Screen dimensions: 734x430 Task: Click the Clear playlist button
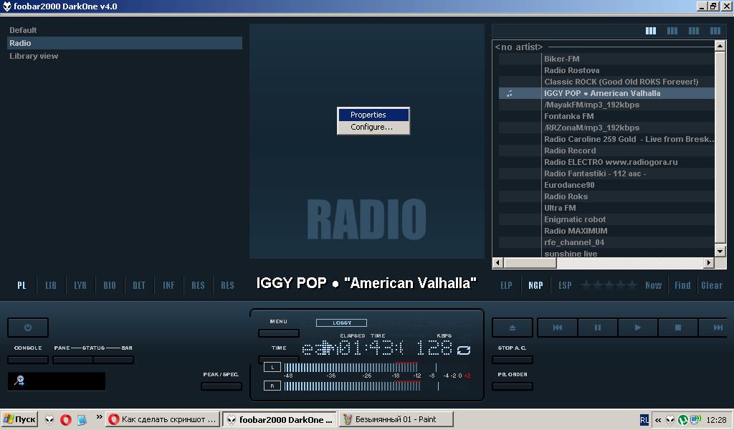pos(712,285)
